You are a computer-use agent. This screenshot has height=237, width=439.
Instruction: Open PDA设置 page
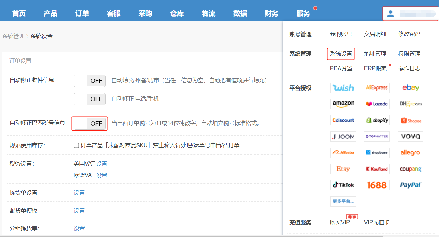[341, 68]
